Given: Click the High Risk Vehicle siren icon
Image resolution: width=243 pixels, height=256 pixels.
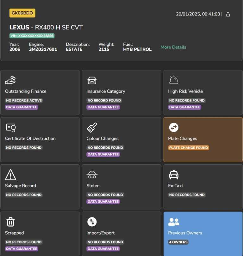Looking at the screenshot, I should coord(174,80).
